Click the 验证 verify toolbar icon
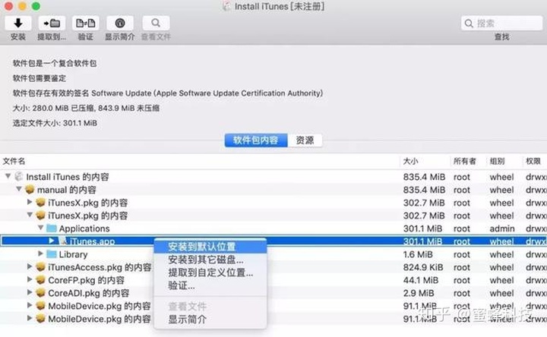The height and width of the screenshot is (337, 547). click(x=85, y=24)
